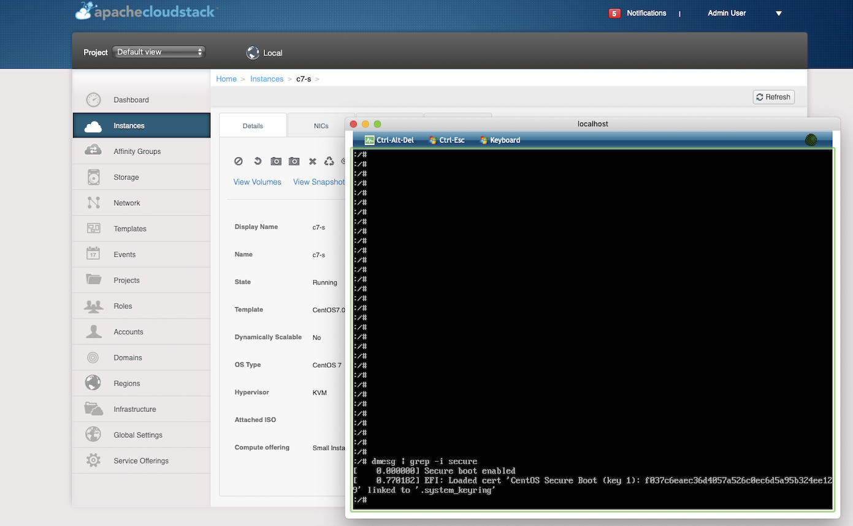
Task: Click the red Notifications count badge
Action: (x=614, y=13)
